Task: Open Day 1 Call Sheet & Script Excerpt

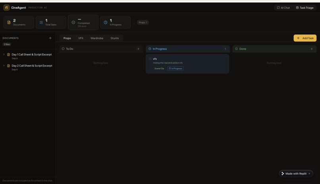Action: (32, 54)
